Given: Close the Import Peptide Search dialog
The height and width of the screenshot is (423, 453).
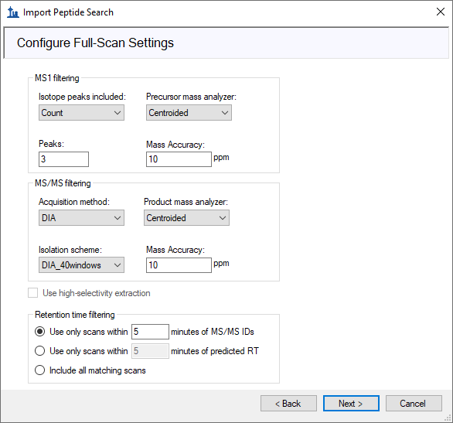Looking at the screenshot, I should click(441, 12).
